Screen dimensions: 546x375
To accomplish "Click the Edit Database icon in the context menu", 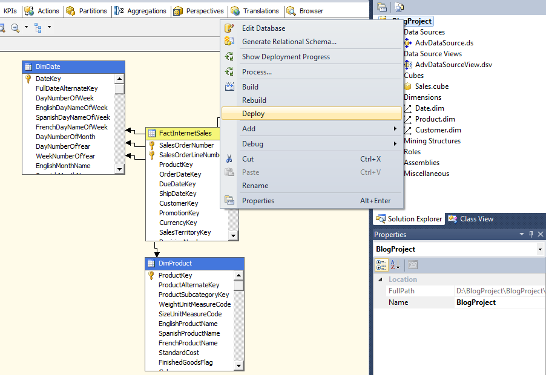I will [229, 28].
